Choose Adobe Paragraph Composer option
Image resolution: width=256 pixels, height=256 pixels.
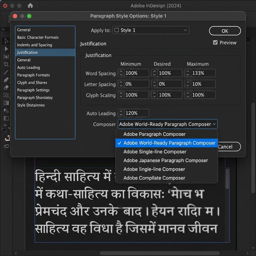coord(167,134)
